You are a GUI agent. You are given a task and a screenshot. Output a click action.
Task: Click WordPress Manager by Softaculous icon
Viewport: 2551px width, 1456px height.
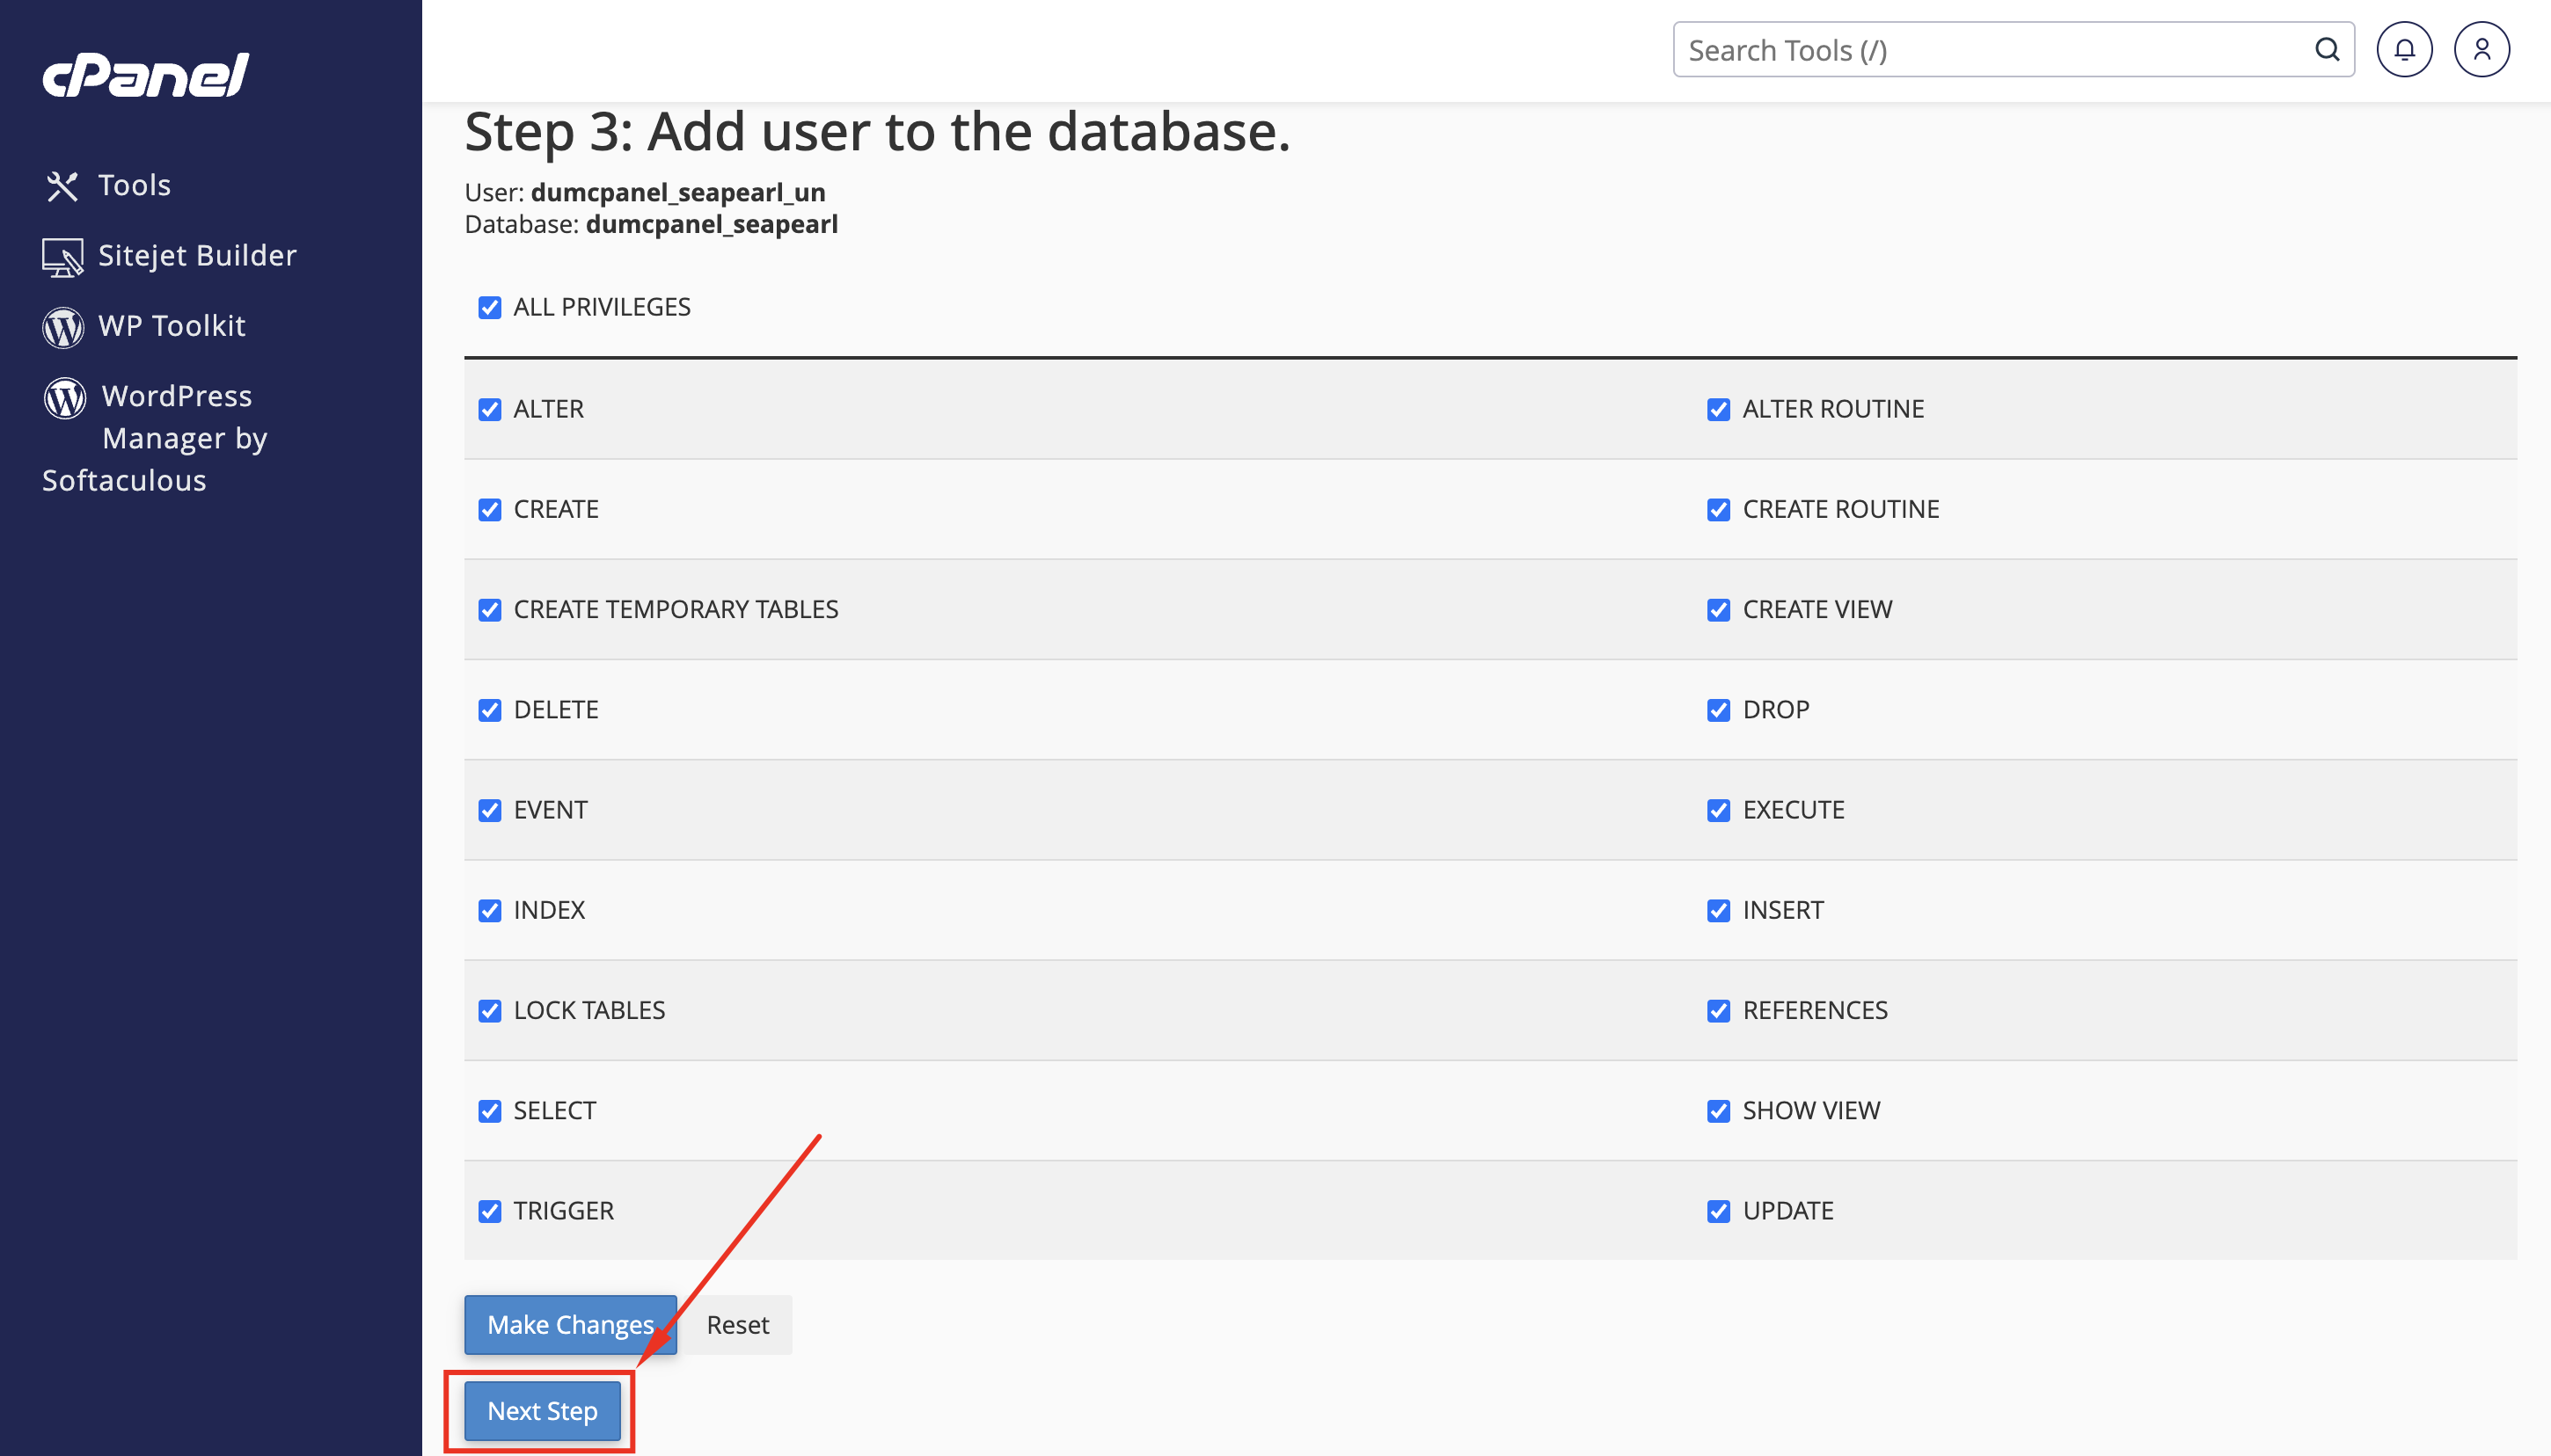[x=65, y=398]
